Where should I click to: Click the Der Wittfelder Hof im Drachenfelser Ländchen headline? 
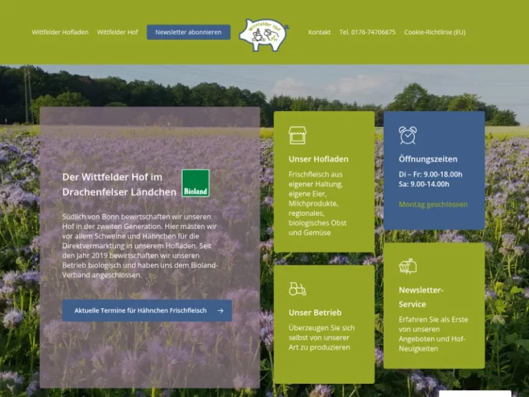coord(119,184)
